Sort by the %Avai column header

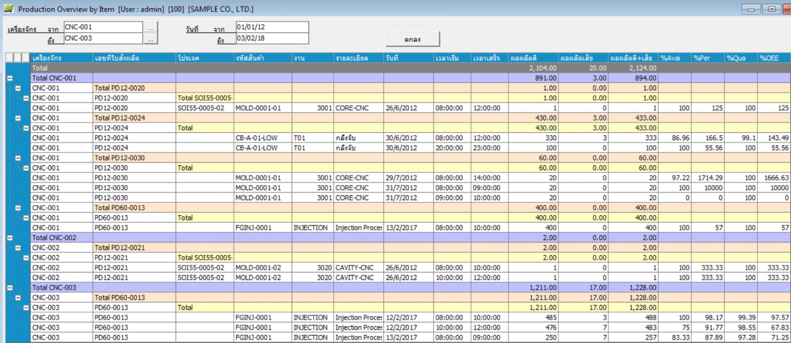tap(675, 58)
